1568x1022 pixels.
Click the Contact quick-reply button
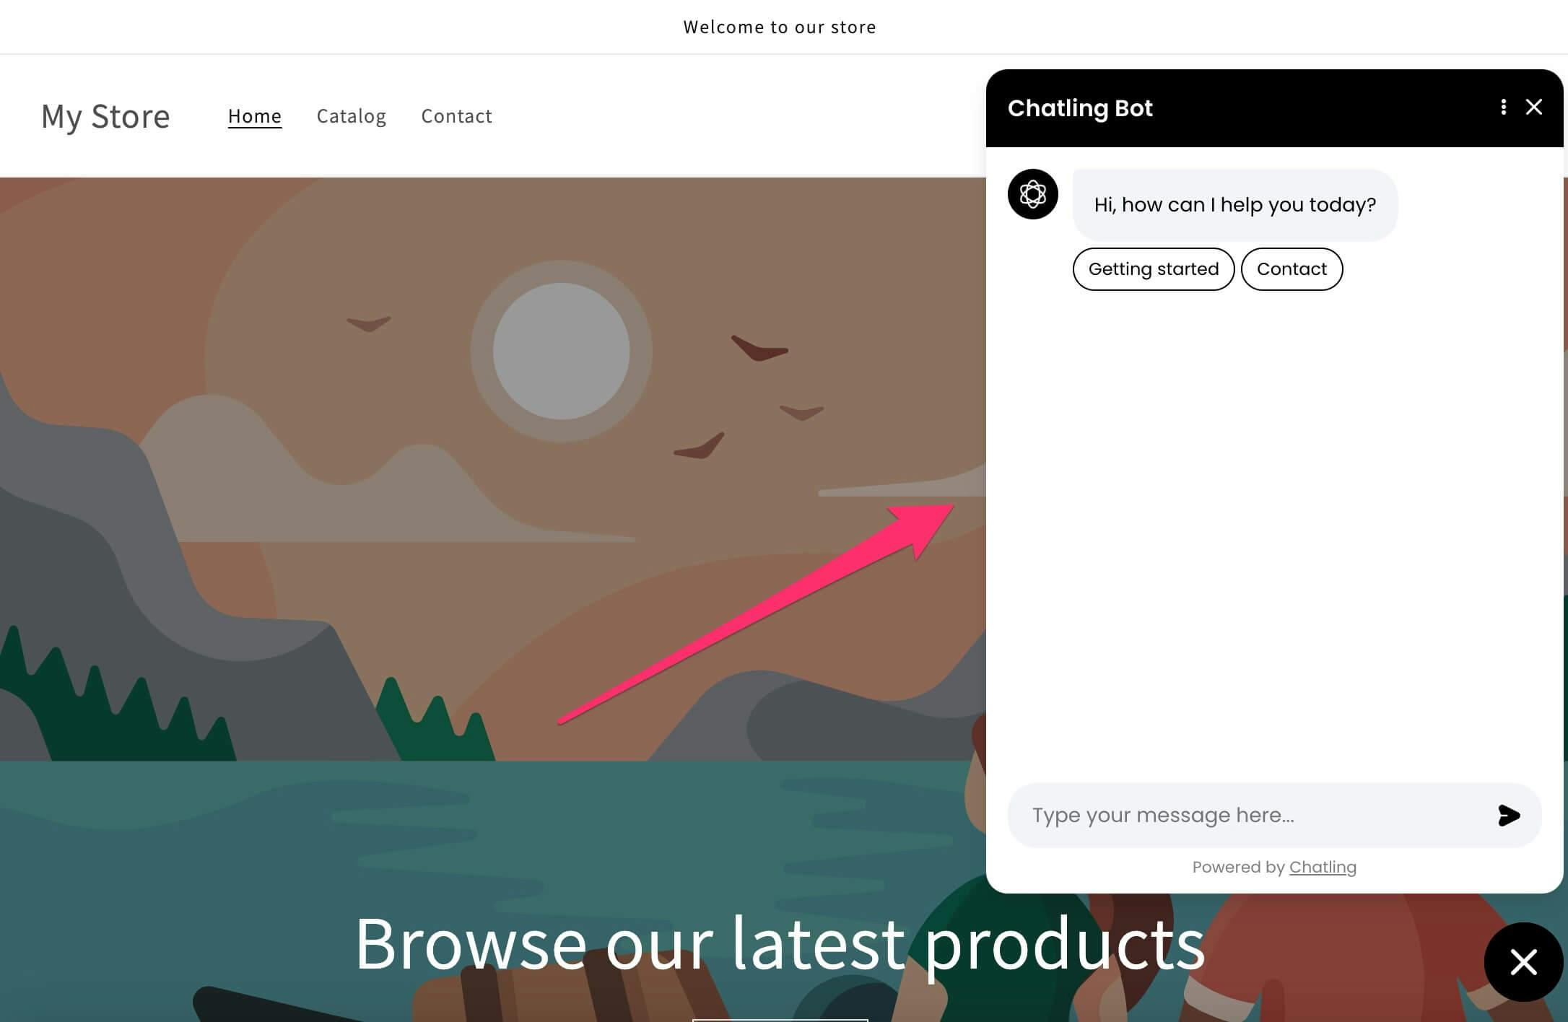[x=1292, y=268]
